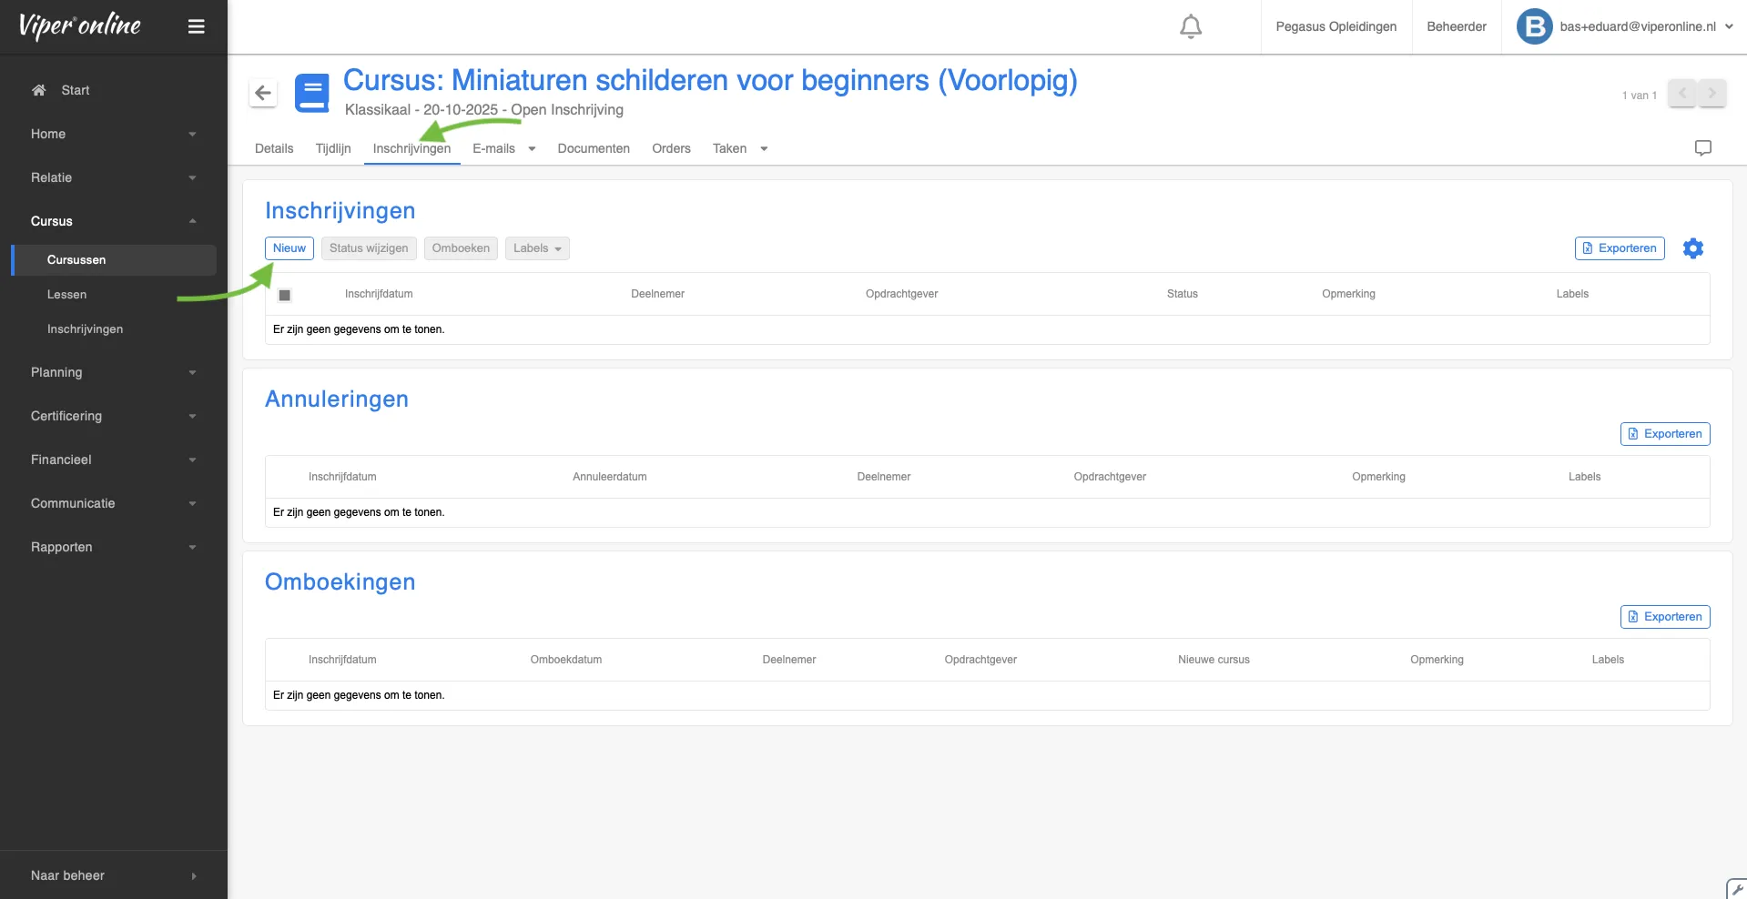Screen dimensions: 1747x899
Task: Click the Nieuw button
Action: coord(289,248)
